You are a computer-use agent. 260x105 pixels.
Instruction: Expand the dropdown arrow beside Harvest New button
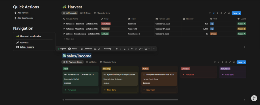point(240,13)
